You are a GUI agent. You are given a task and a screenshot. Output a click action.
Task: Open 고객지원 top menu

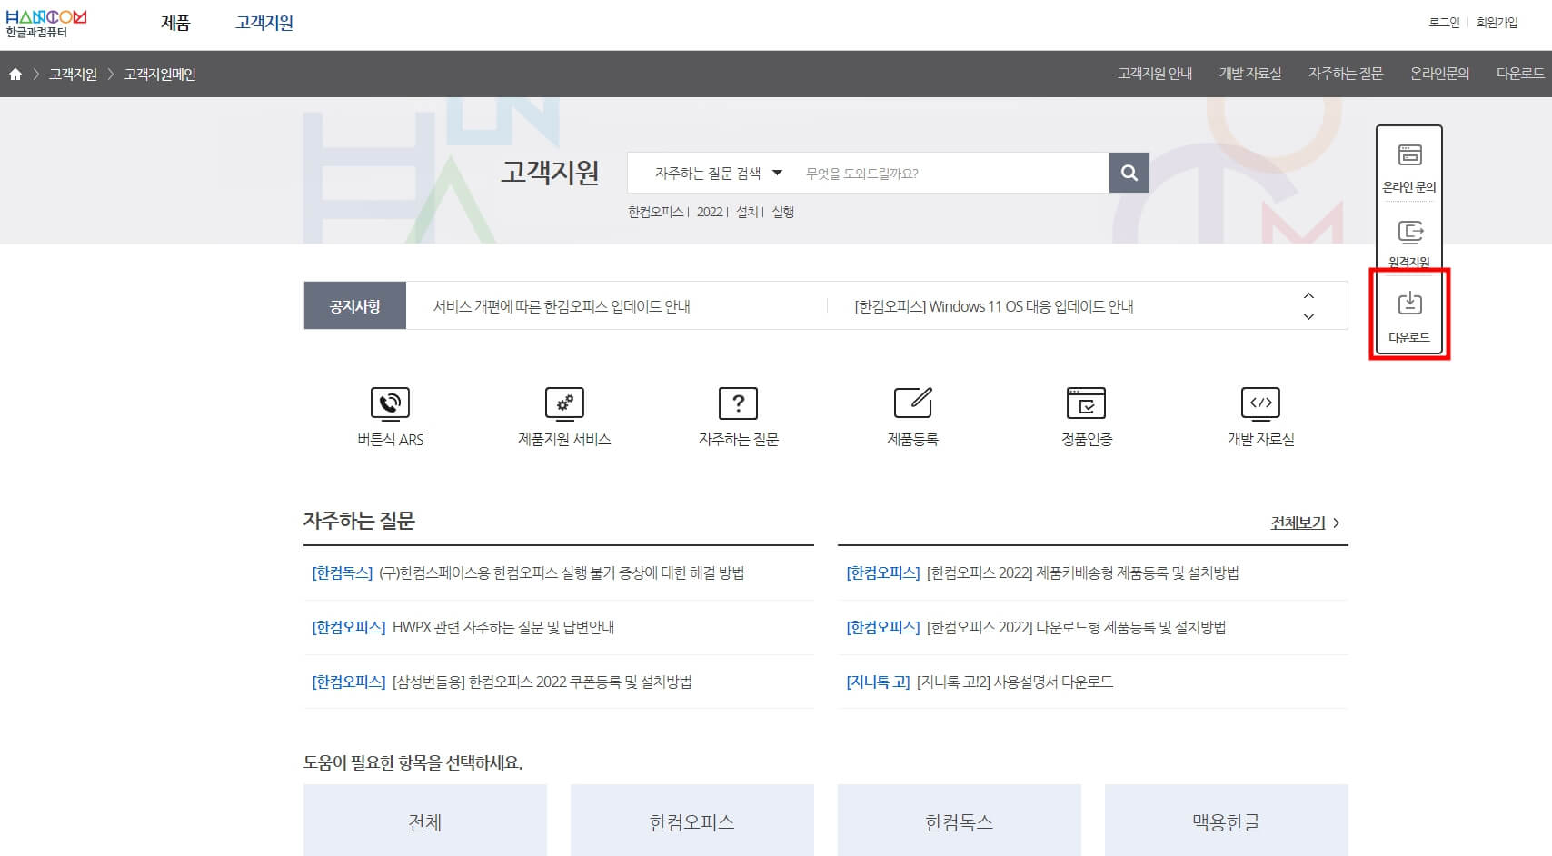coord(264,24)
